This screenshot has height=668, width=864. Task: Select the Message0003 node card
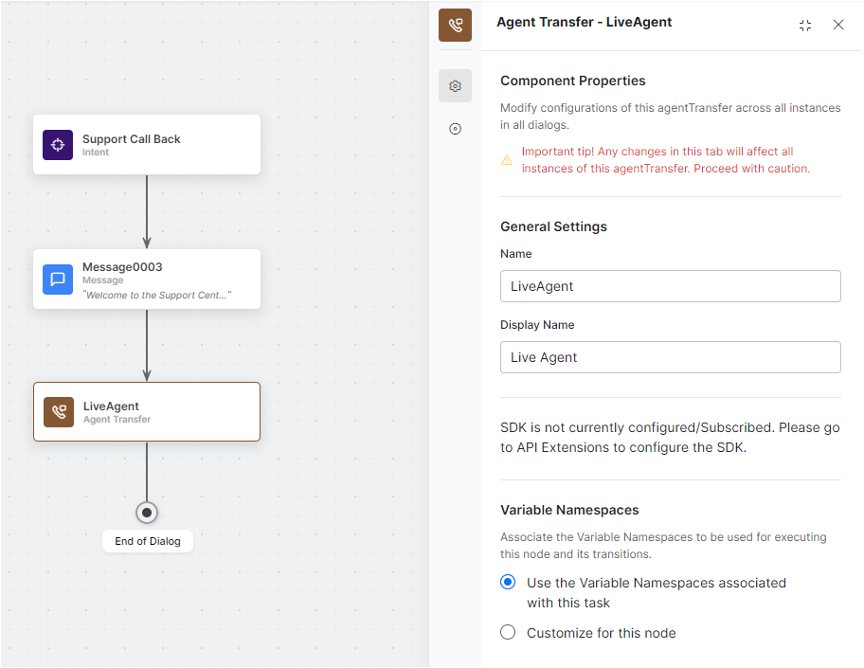coord(147,279)
